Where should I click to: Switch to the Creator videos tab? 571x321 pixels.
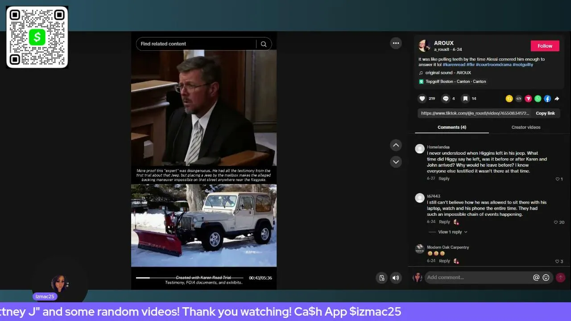pos(526,127)
